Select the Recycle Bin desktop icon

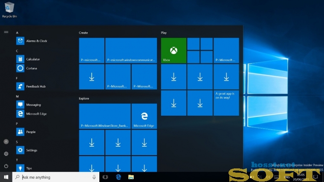[x=9, y=10]
